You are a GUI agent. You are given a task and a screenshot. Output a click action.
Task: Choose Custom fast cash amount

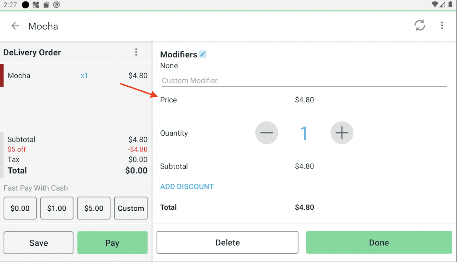131,208
